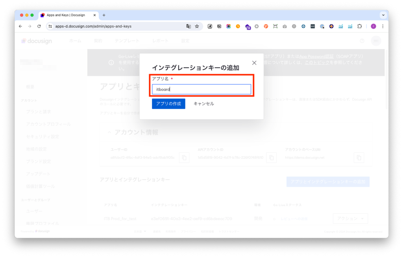
Task: Go back to the previous page
Action: [x=20, y=26]
